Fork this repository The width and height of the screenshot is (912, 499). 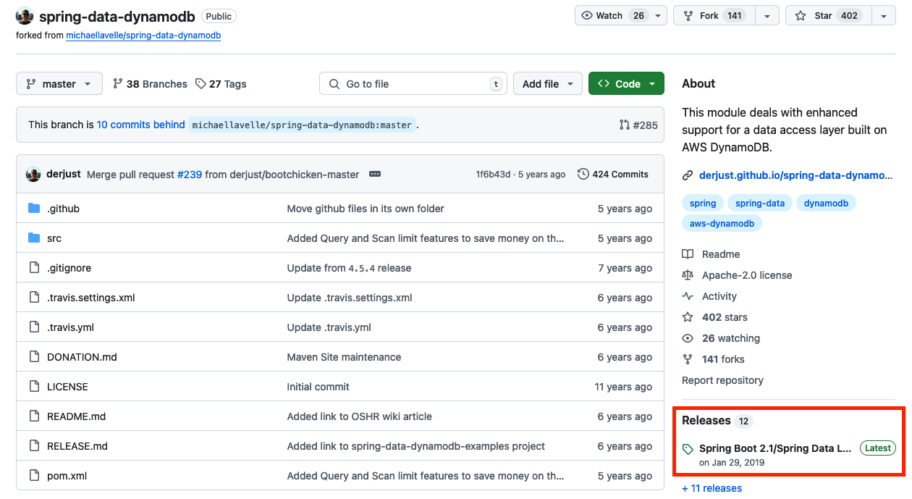click(x=714, y=16)
